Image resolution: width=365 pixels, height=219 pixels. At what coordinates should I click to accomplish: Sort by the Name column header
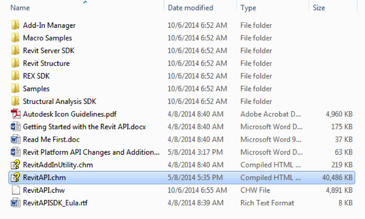pyautogui.click(x=20, y=8)
